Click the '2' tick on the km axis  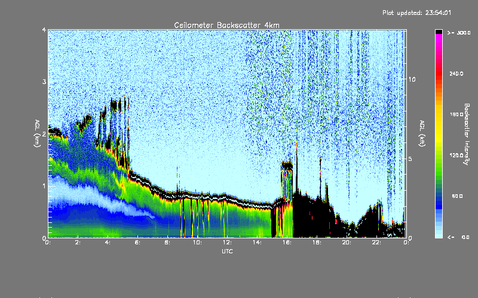tap(44, 134)
